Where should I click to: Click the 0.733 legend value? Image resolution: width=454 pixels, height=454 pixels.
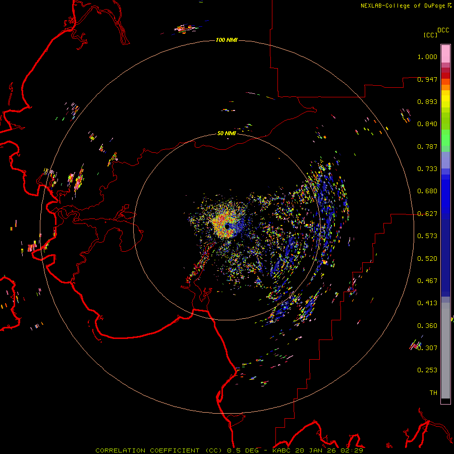pos(427,169)
